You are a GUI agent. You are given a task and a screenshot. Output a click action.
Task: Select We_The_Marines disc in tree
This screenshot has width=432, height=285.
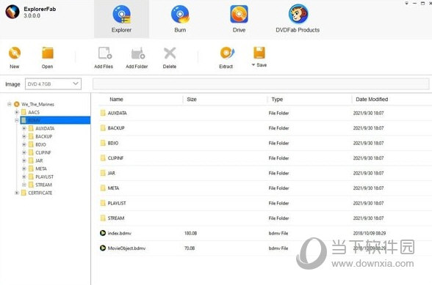click(x=37, y=104)
